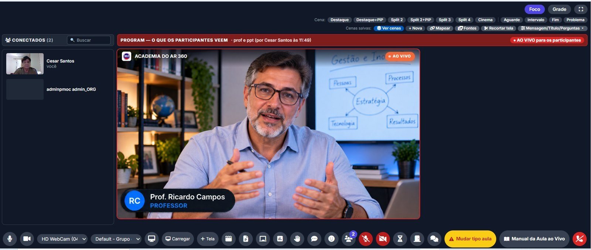The width and height of the screenshot is (591, 250).
Task: Show the Intervalo break screen
Action: point(536,20)
